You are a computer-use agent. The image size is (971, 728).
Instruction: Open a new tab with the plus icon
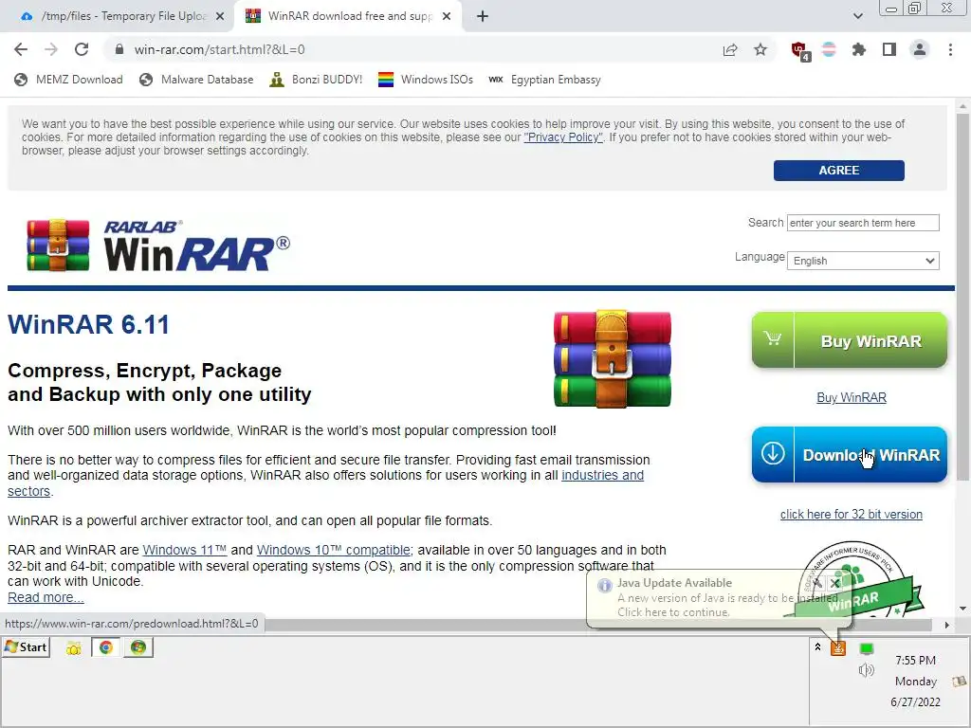(x=483, y=16)
